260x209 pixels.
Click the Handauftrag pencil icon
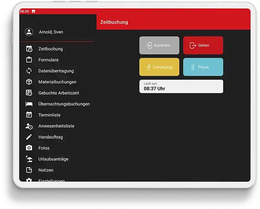click(x=29, y=137)
